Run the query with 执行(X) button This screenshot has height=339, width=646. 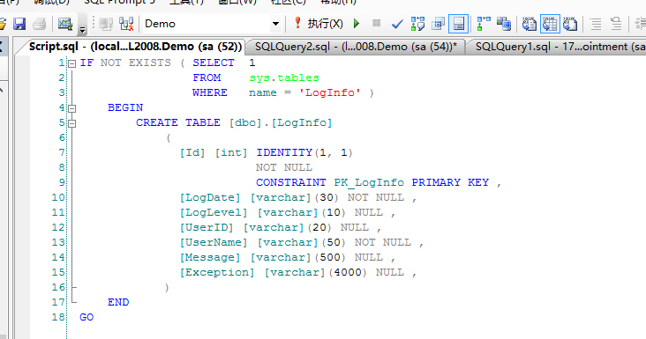click(318, 24)
